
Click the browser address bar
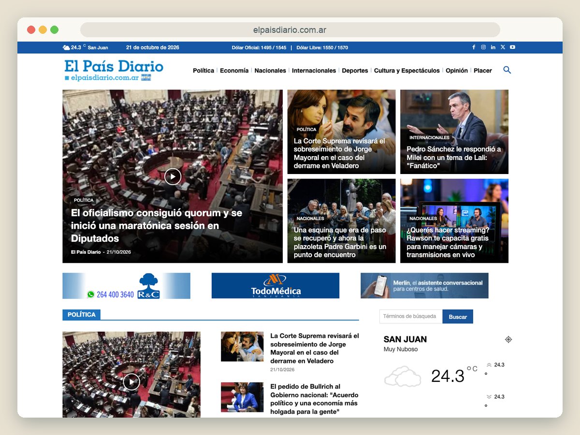(290, 30)
